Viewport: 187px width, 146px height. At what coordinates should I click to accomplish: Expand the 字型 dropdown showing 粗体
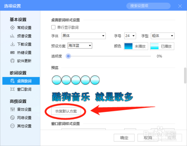coord(163,36)
